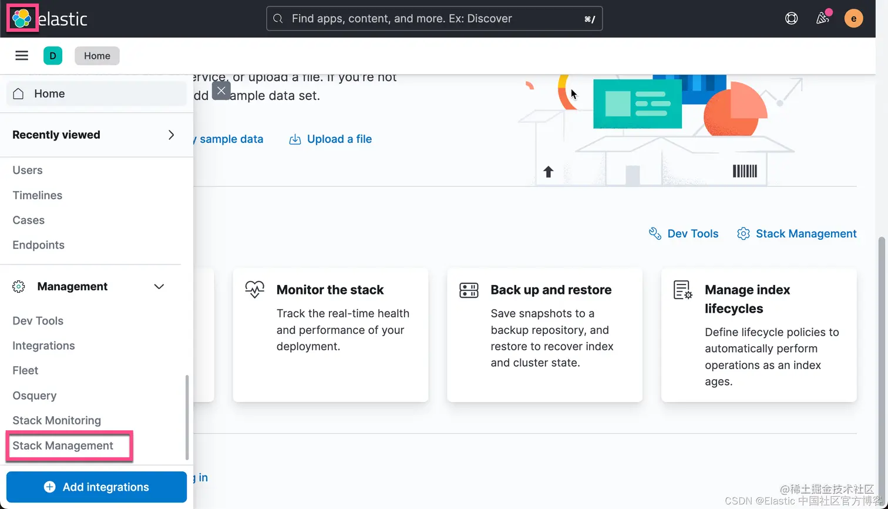Open Cases in the side navigation
This screenshot has width=888, height=509.
(29, 220)
